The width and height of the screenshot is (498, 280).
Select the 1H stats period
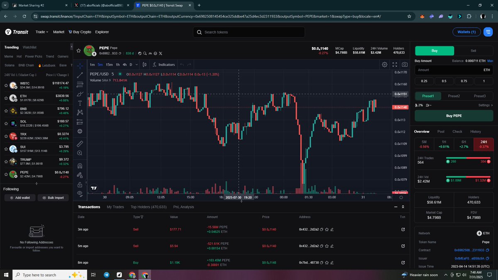(x=444, y=144)
